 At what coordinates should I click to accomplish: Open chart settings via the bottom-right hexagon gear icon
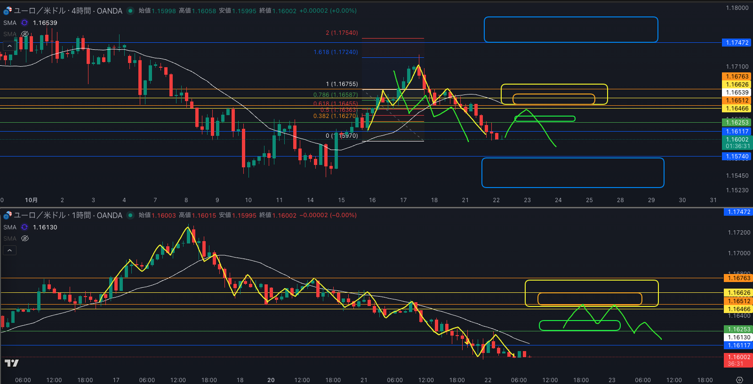pos(739,380)
